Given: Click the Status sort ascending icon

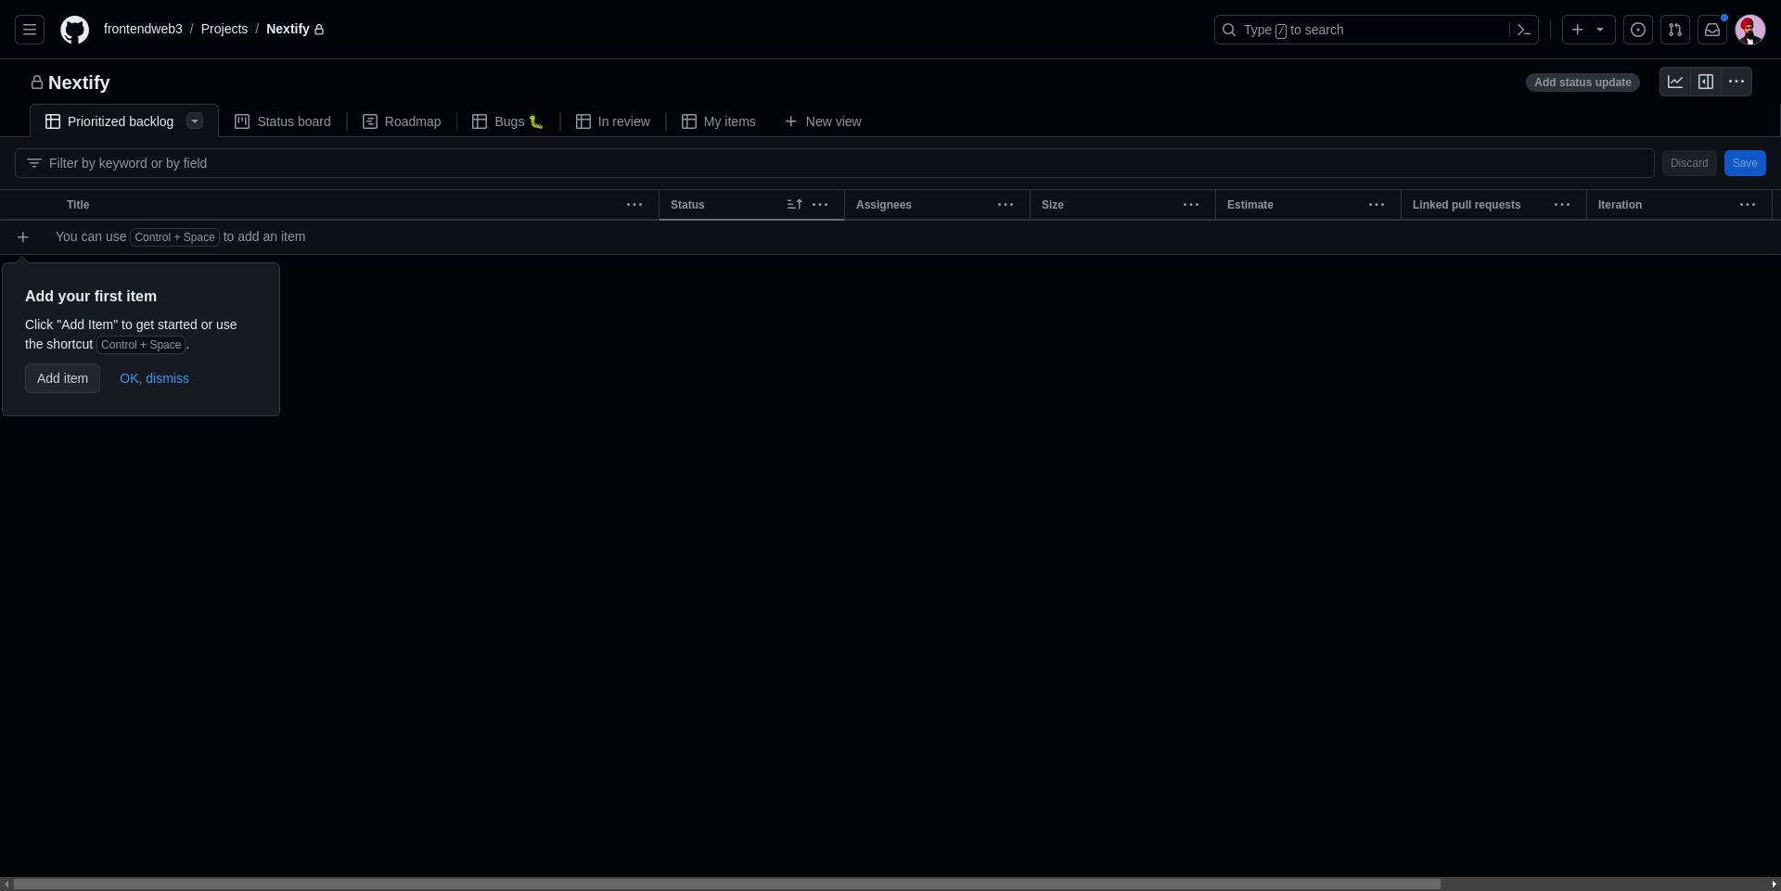Looking at the screenshot, I should click(x=795, y=205).
